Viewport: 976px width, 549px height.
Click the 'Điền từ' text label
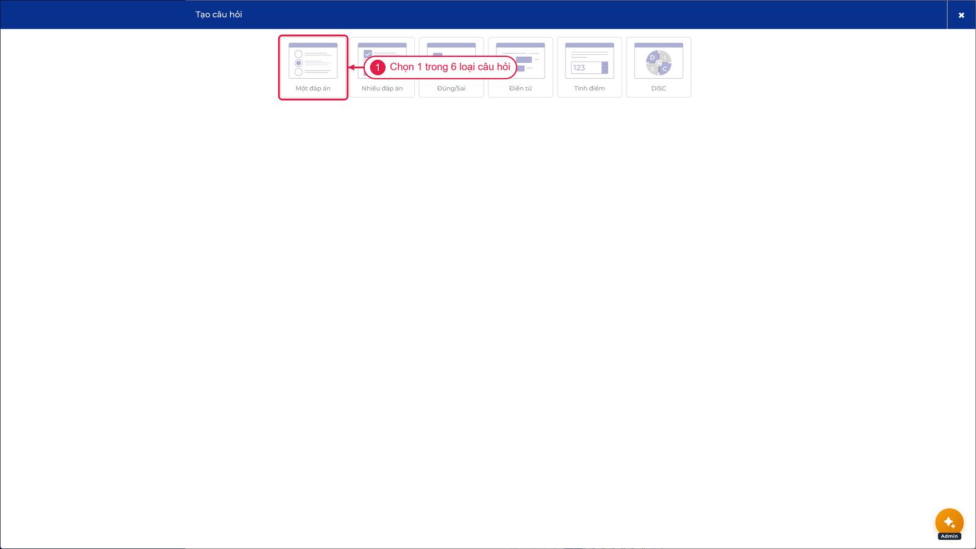[x=520, y=88]
